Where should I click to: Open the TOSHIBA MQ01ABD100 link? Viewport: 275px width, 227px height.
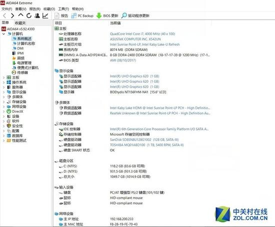click(x=146, y=145)
